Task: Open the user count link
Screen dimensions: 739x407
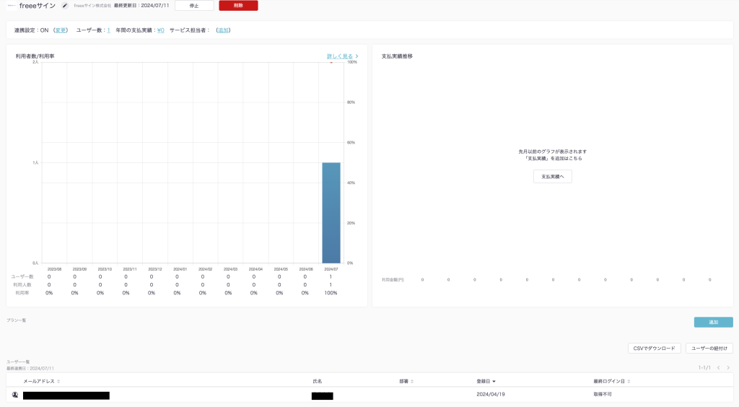Action: click(x=108, y=30)
